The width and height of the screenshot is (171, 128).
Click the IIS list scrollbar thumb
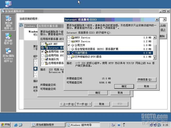tap(155, 50)
